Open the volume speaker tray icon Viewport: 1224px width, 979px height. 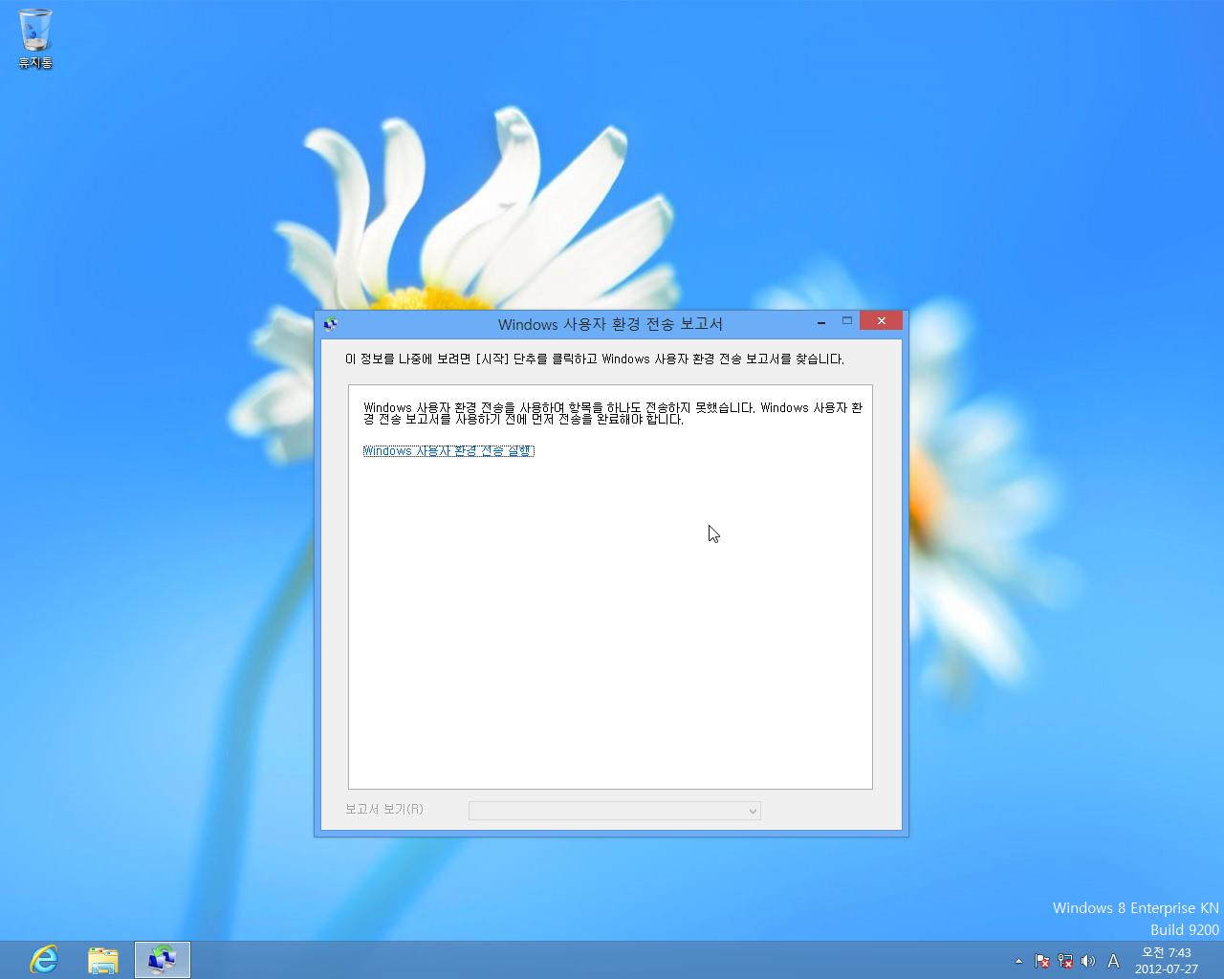point(1088,961)
